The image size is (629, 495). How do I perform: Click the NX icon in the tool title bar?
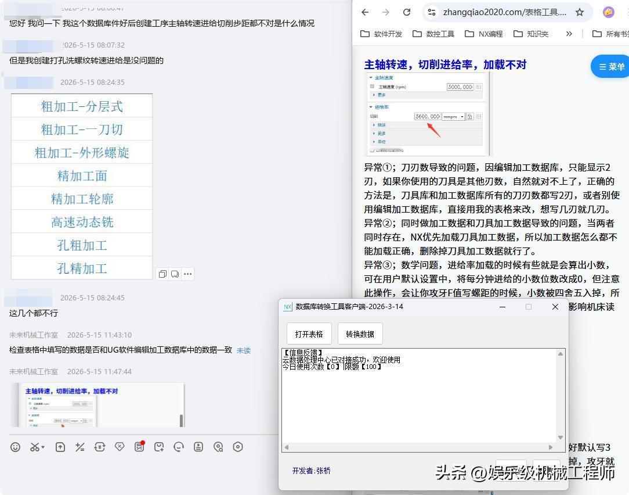tap(288, 307)
